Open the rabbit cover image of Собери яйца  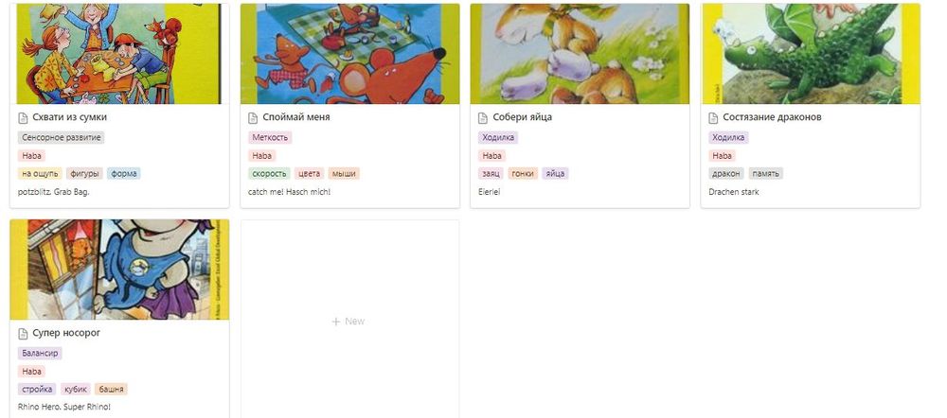point(580,54)
